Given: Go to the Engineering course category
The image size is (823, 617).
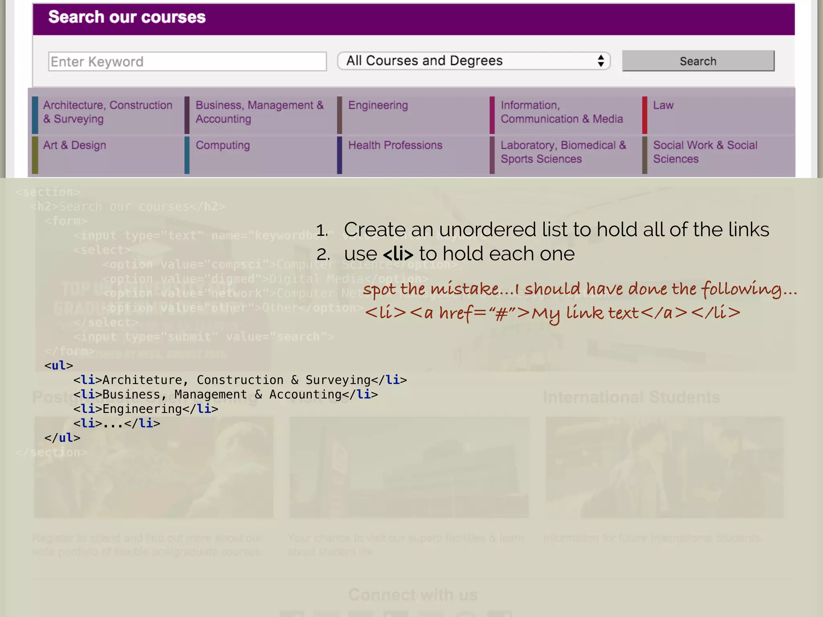Looking at the screenshot, I should [378, 105].
